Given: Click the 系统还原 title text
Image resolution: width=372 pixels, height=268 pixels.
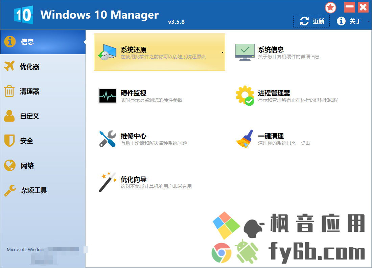Looking at the screenshot, I should (x=134, y=50).
